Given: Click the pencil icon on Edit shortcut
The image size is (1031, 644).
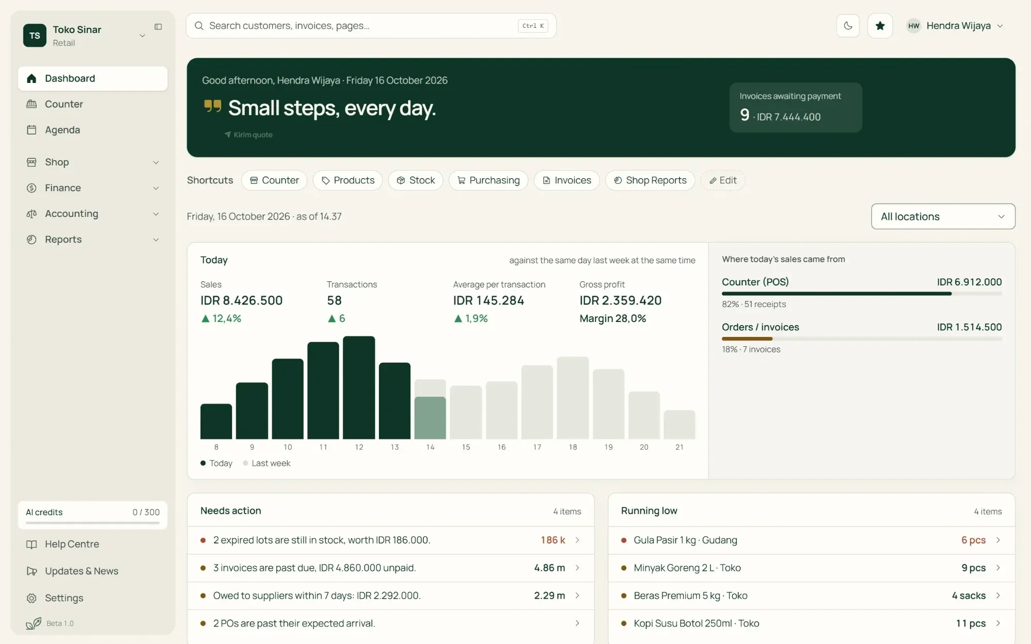Looking at the screenshot, I should pos(713,181).
